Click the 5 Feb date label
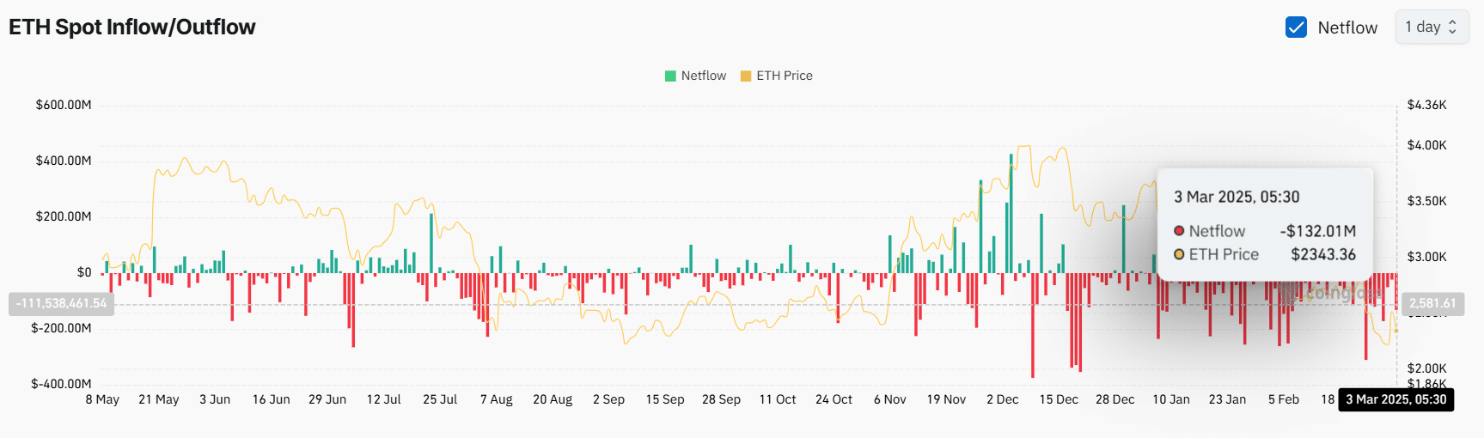This screenshot has width=1484, height=438. pos(1284,399)
